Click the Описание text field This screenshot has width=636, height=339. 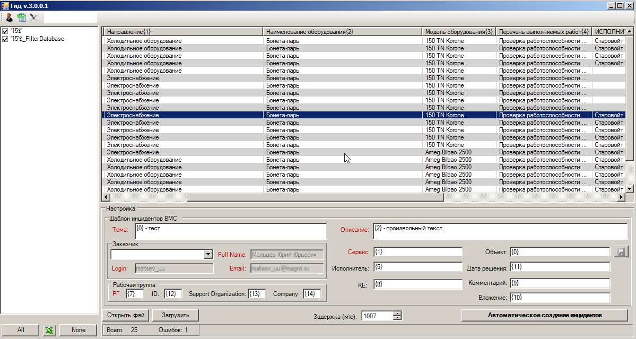tap(500, 231)
